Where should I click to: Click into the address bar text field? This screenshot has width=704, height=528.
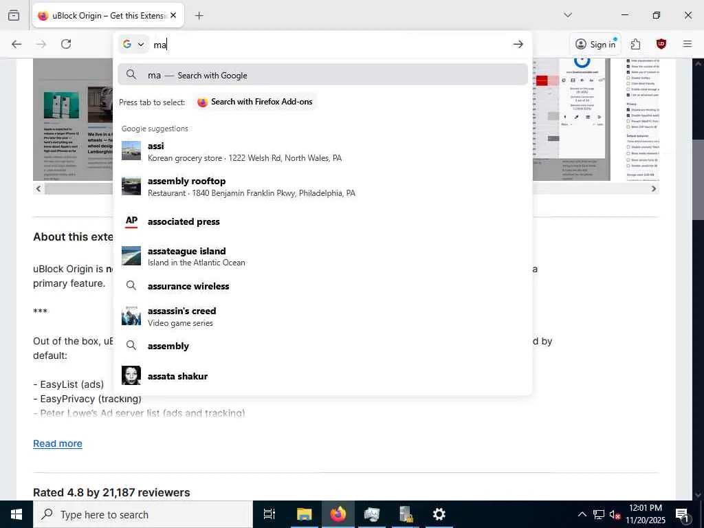pos(330,45)
